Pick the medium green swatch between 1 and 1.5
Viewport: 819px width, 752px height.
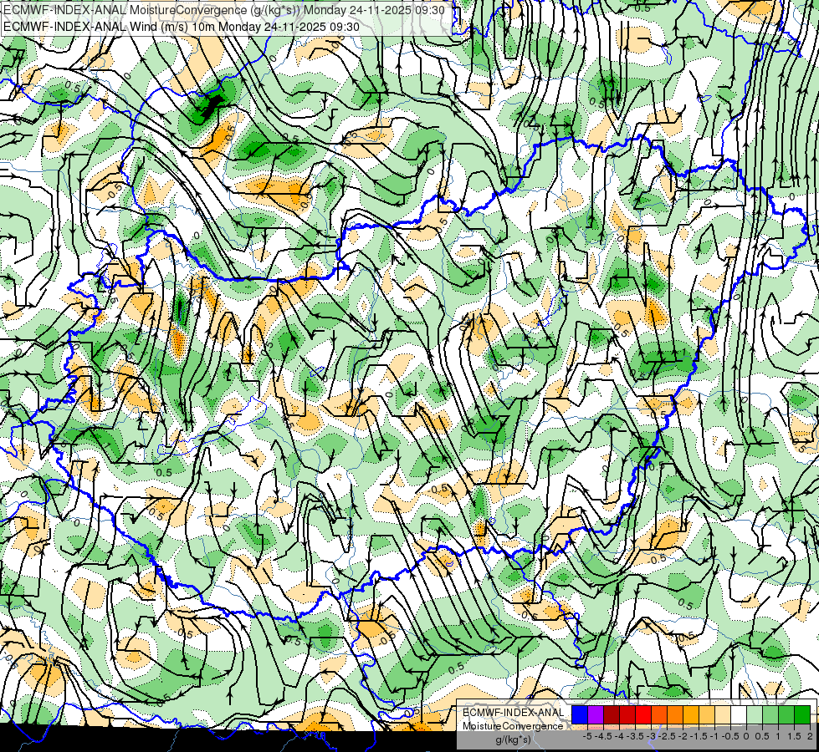click(x=786, y=714)
